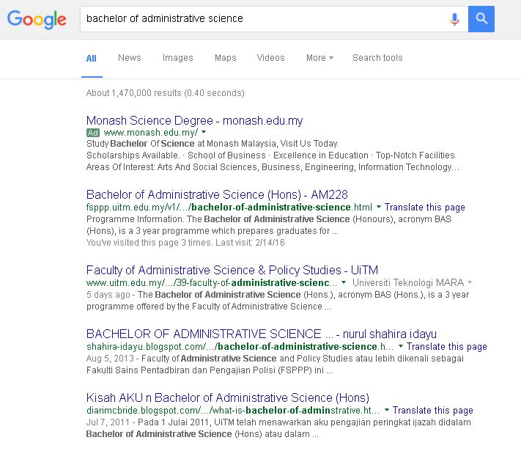Click the shahira-idayu.blogspot.com green URL text

(240, 347)
